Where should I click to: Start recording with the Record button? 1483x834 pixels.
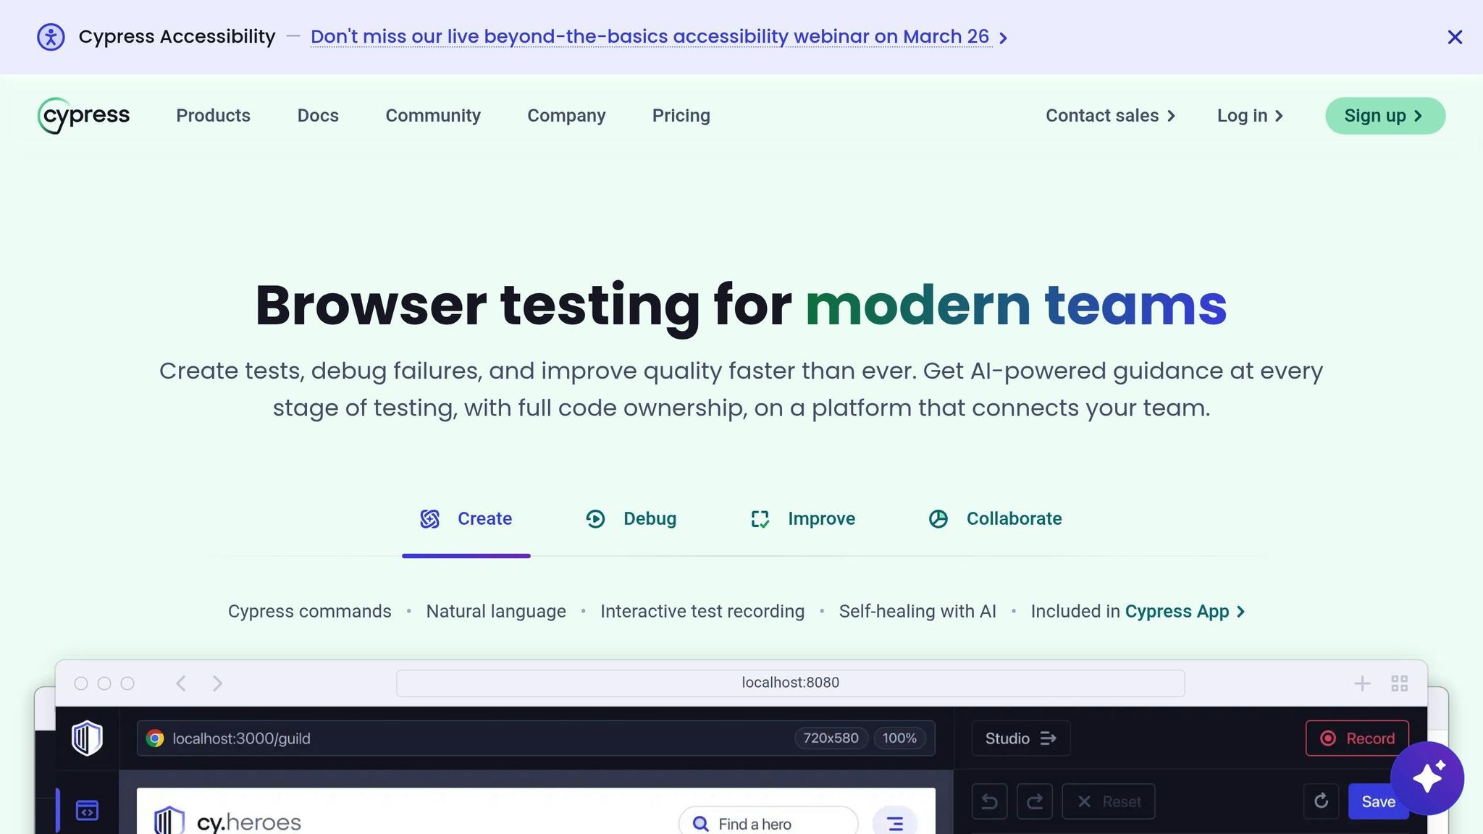[x=1356, y=738]
